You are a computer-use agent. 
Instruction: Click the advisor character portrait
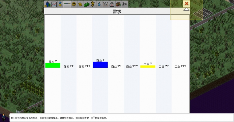4,117
